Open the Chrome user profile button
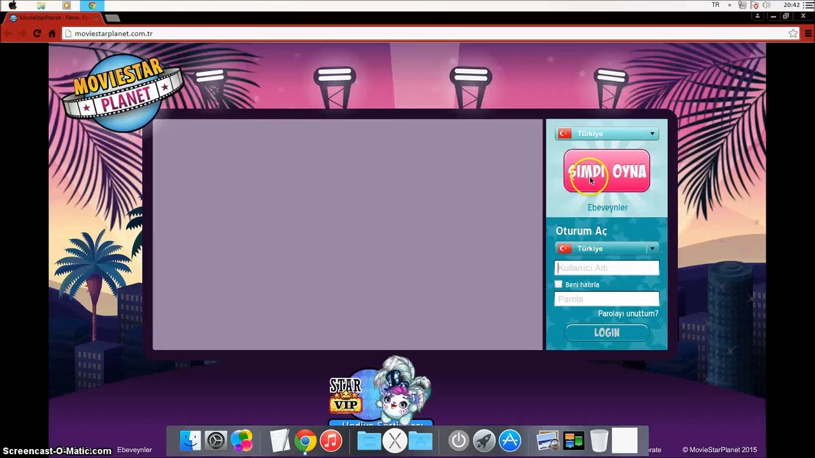Screen dimensions: 815x458 (757, 16)
